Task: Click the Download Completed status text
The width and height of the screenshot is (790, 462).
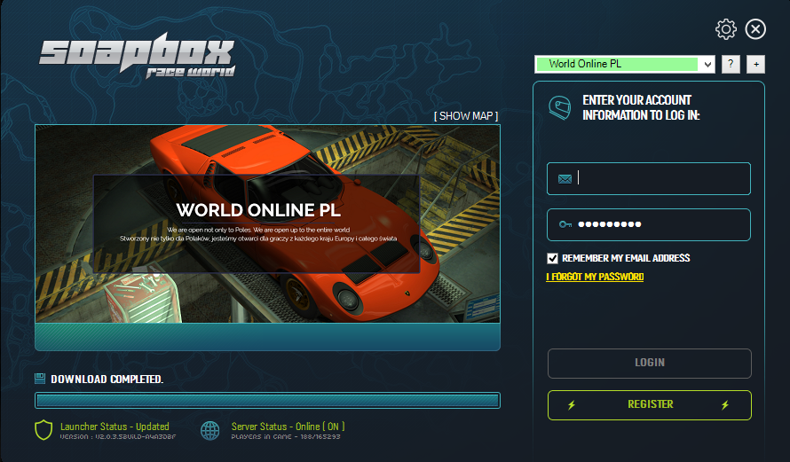Action: pos(107,379)
